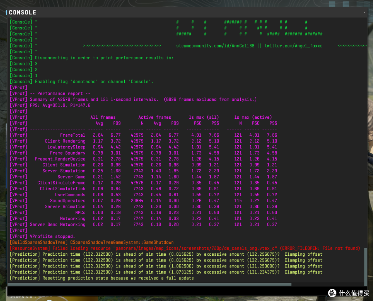Click the ClientSimulateFrame row label

[x=61, y=183]
